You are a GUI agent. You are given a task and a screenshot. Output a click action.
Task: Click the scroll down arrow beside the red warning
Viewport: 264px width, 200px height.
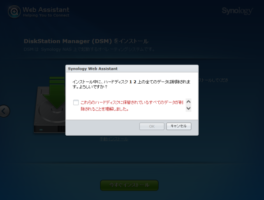tap(189, 108)
